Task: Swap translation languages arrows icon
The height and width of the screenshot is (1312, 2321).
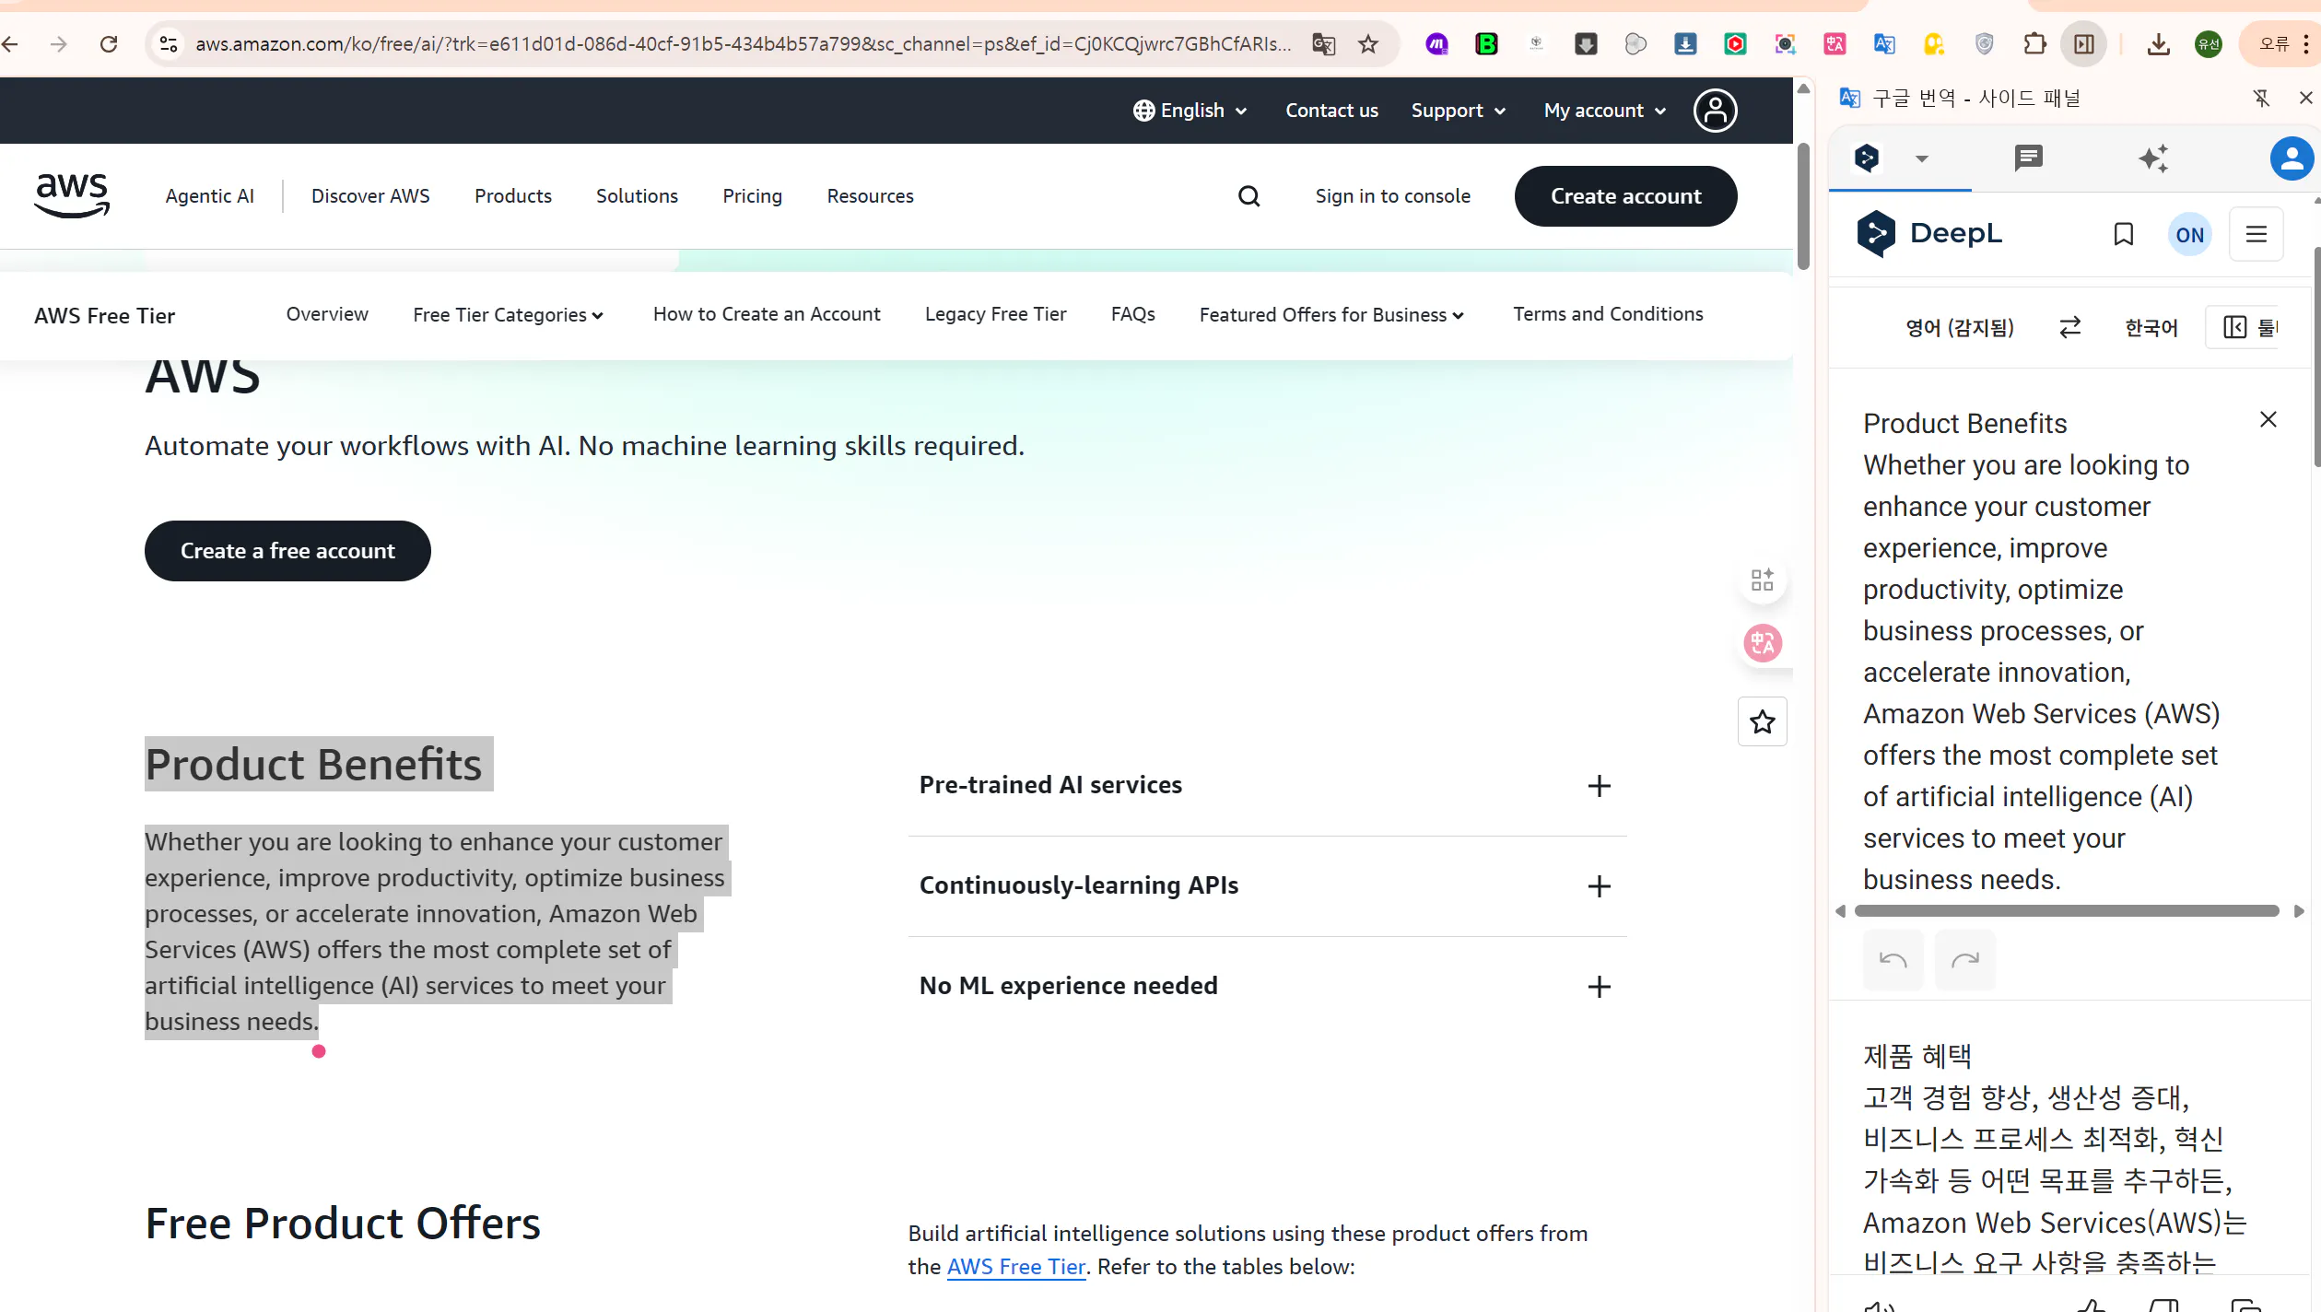Action: coord(2069,327)
